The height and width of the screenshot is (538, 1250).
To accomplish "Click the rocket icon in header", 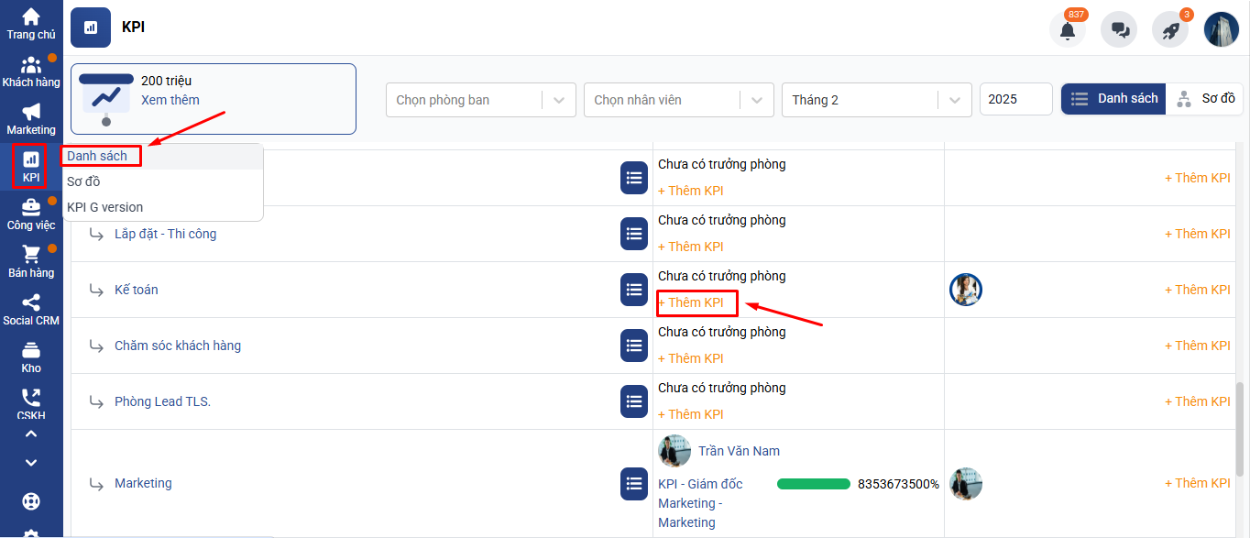I will [x=1170, y=29].
